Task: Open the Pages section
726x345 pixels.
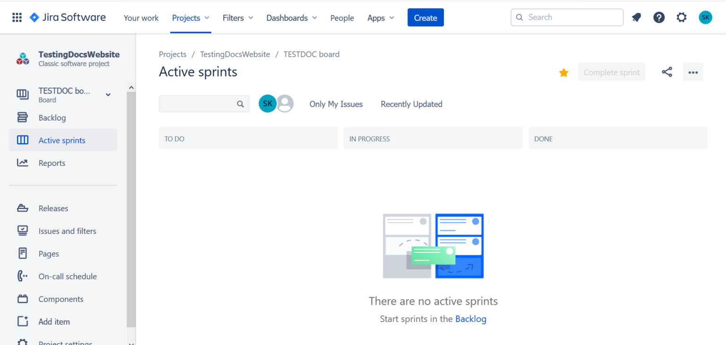Action: 49,253
